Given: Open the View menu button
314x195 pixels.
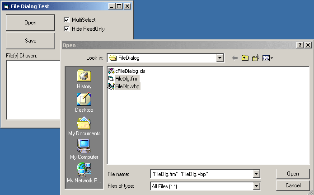Looking at the screenshot, I should coord(267,58).
